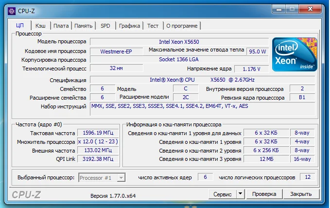
Task: Click the Проверка button
Action: click(264, 194)
